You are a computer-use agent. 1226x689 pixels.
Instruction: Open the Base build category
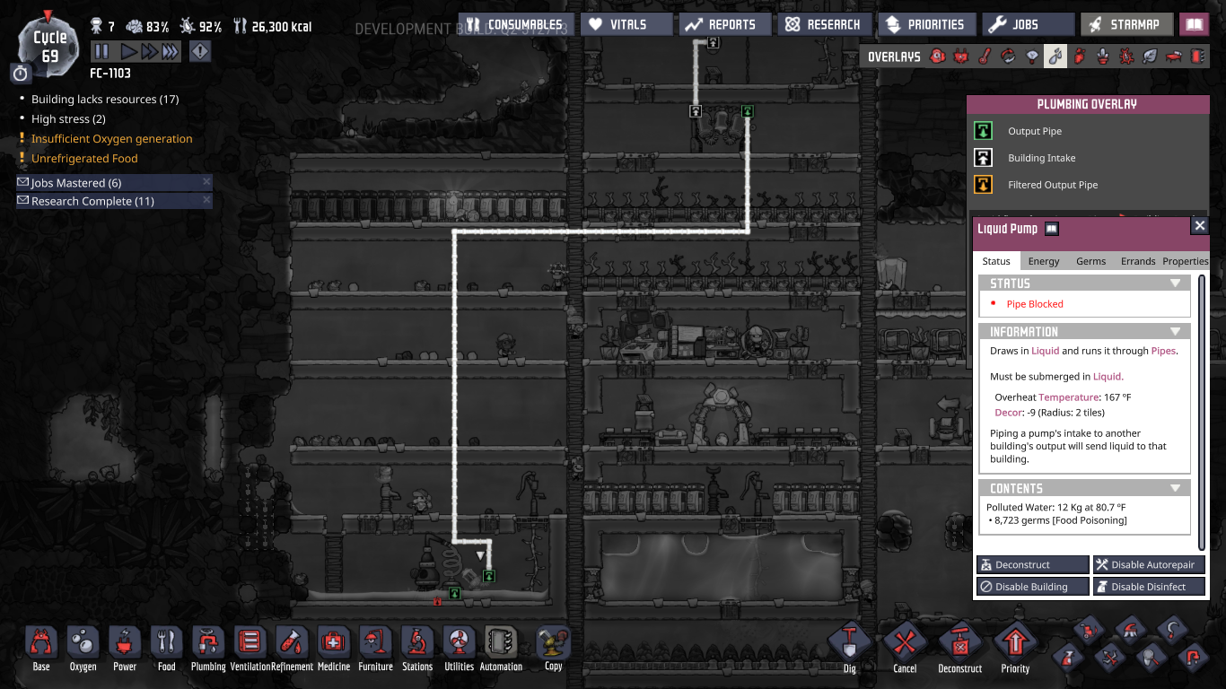[41, 649]
